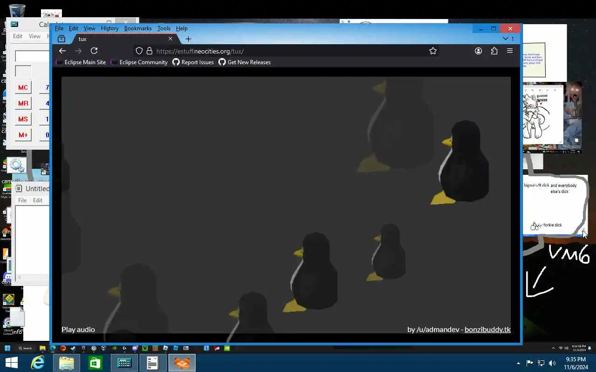Screen dimensions: 596x372
Task: Open the Edge icon on inner small taskbar
Action: pyautogui.click(x=53, y=348)
